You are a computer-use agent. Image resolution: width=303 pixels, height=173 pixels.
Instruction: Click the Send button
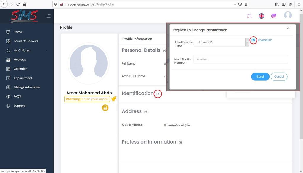260,77
